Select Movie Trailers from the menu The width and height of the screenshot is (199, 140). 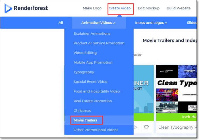point(85,120)
